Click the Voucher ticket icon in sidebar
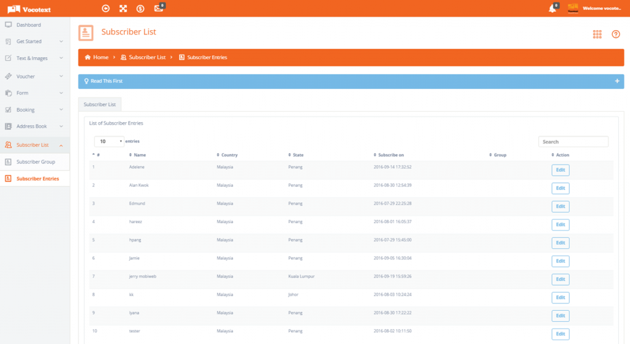 [x=8, y=76]
